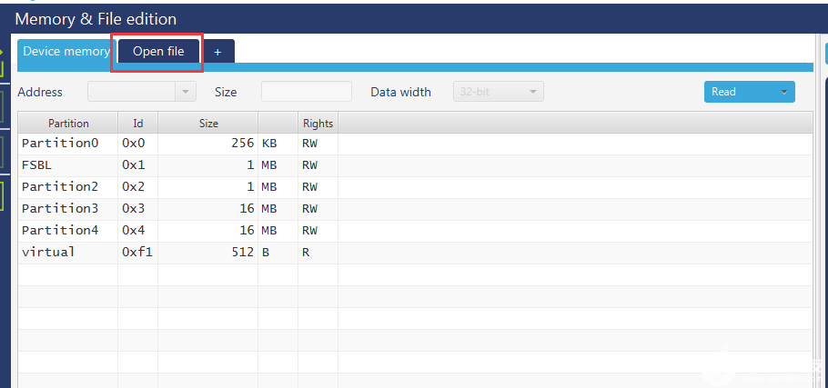Image resolution: width=828 pixels, height=388 pixels.
Task: Click the Address combo box field
Action: point(132,92)
